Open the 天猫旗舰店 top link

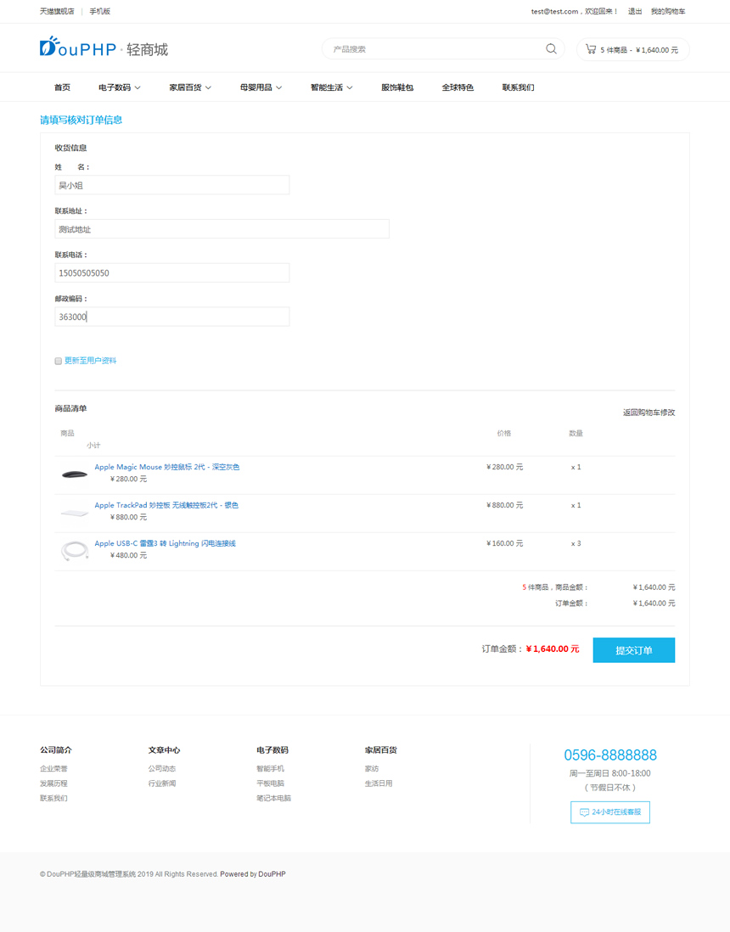pos(57,12)
